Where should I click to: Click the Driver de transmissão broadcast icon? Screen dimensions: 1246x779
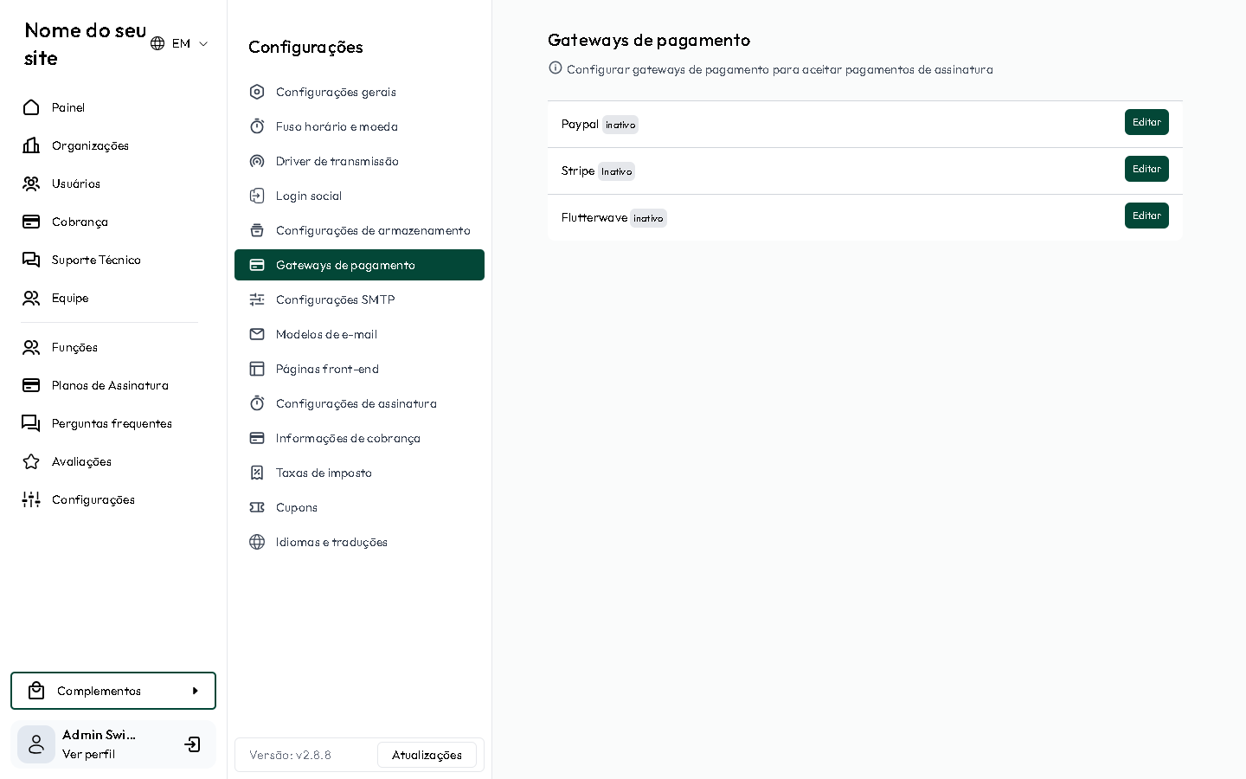[257, 161]
